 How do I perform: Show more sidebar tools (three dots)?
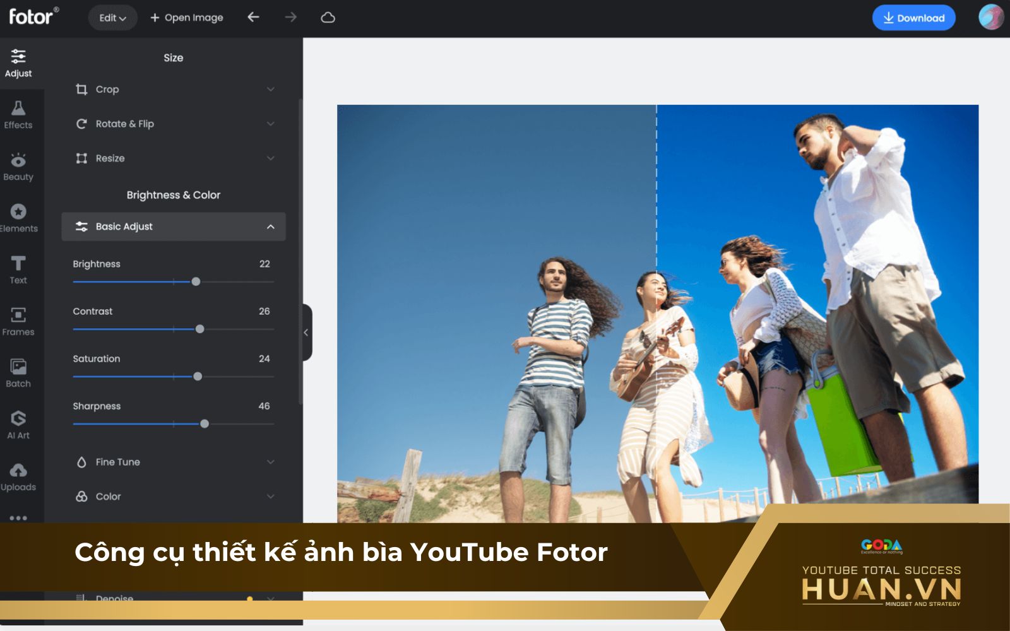click(18, 518)
